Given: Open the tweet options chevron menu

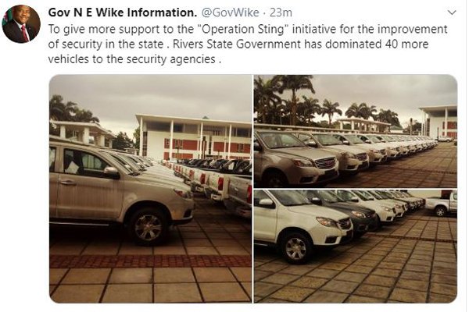Looking at the screenshot, I should pyautogui.click(x=452, y=12).
